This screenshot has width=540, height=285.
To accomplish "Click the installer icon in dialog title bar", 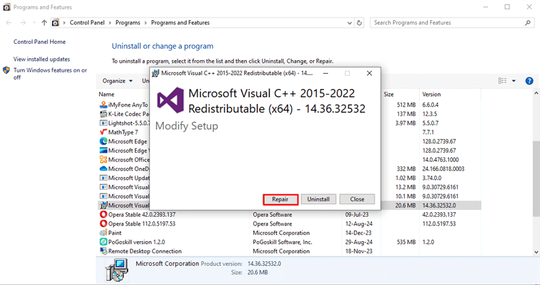I will pyautogui.click(x=156, y=73).
